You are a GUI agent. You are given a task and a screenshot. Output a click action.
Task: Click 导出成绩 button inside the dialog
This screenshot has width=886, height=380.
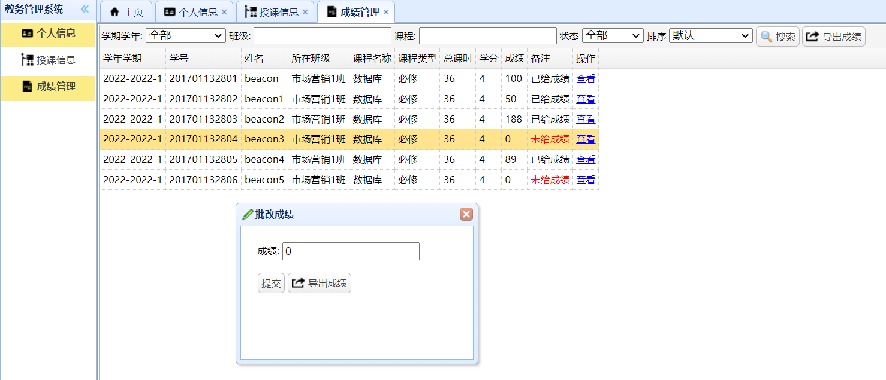point(320,284)
